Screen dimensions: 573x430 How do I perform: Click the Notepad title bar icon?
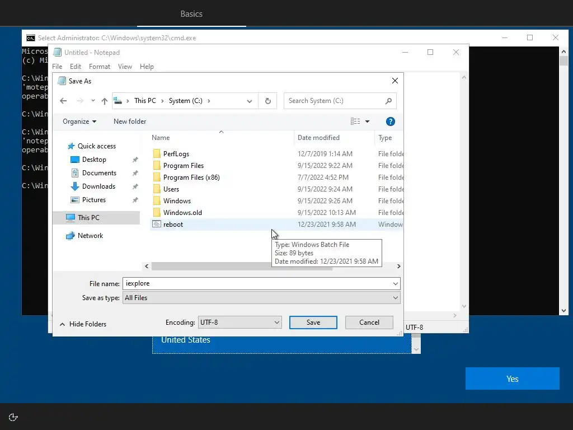[x=58, y=52]
